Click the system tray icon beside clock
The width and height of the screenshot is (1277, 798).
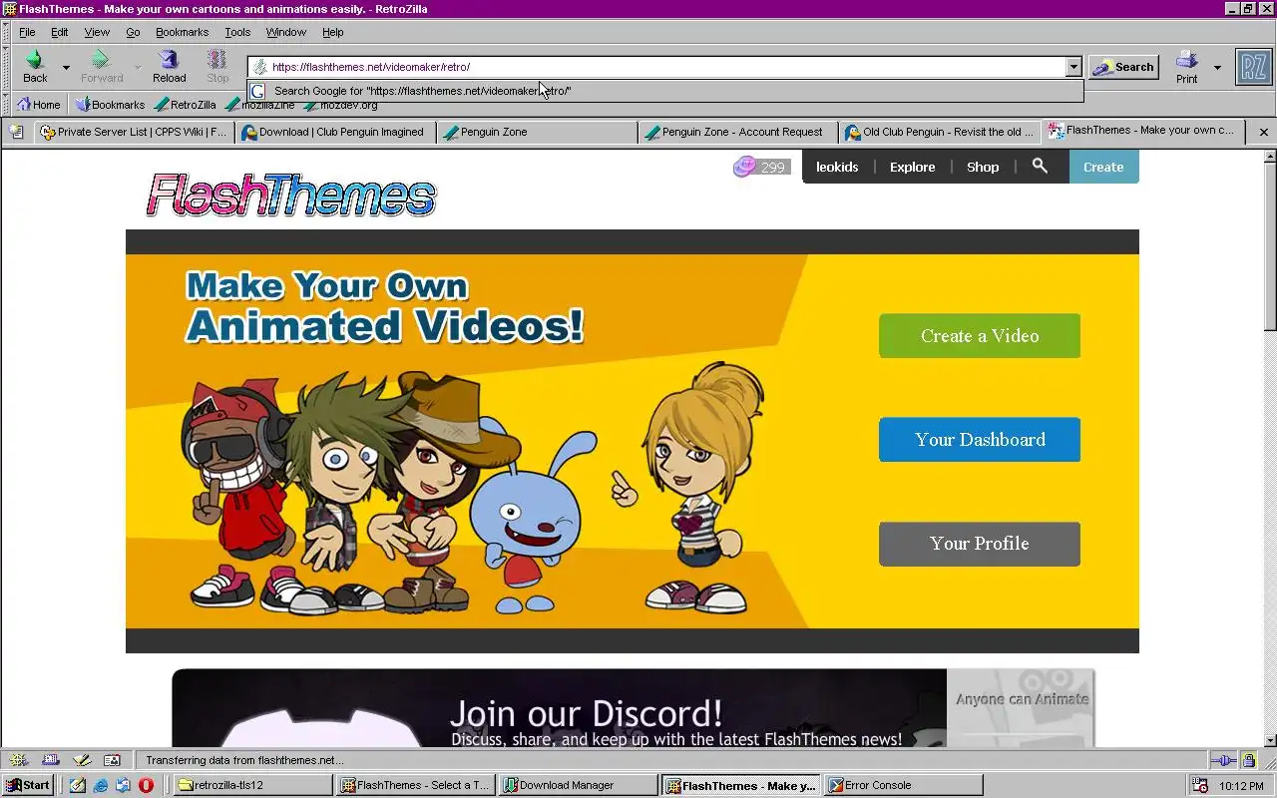[x=1200, y=785]
